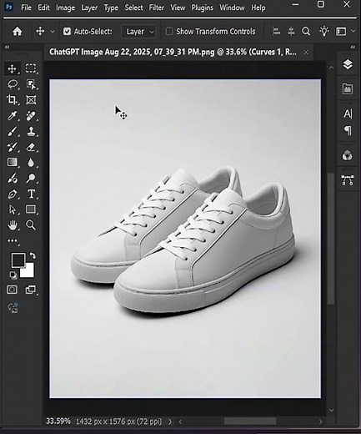Select the History Brush tool

click(x=12, y=147)
